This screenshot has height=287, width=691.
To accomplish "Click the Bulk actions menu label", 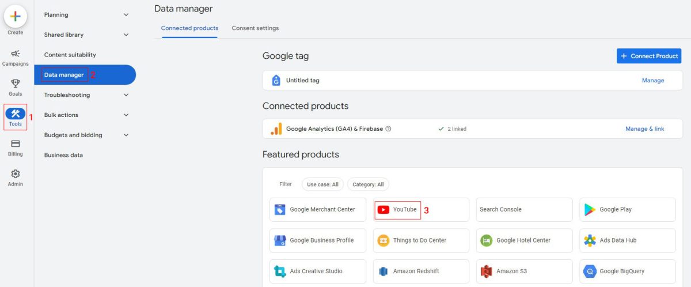I will [x=61, y=115].
